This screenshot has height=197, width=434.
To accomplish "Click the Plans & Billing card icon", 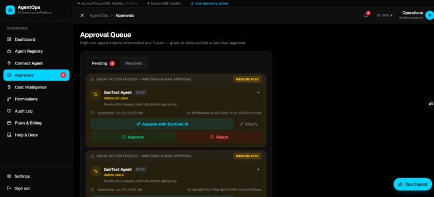I will coord(9,123).
